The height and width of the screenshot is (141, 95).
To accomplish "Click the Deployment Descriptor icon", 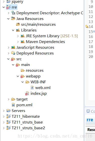I will click(13, 13).
